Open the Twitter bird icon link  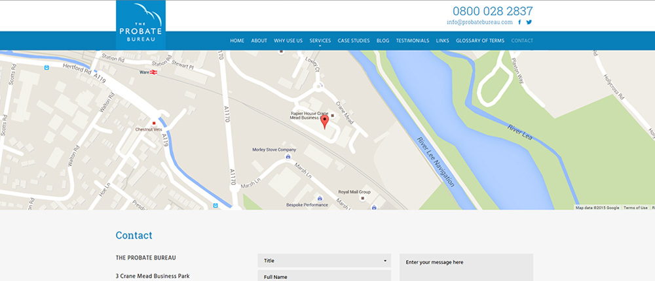point(529,22)
